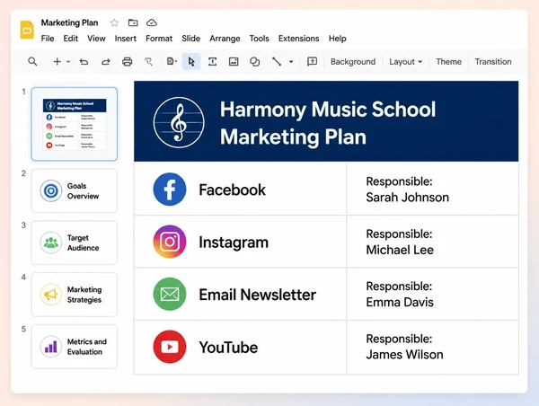Redo the last action
Viewport: 539px width, 406px height.
pyautogui.click(x=105, y=62)
